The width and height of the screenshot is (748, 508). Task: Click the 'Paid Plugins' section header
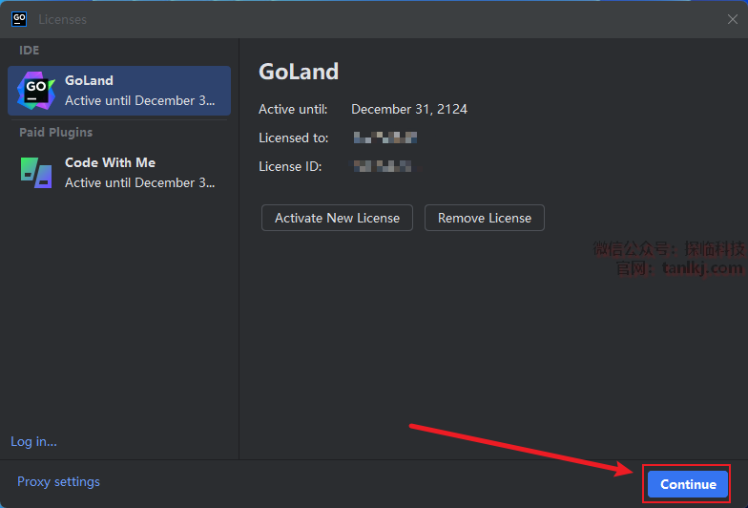click(x=55, y=132)
